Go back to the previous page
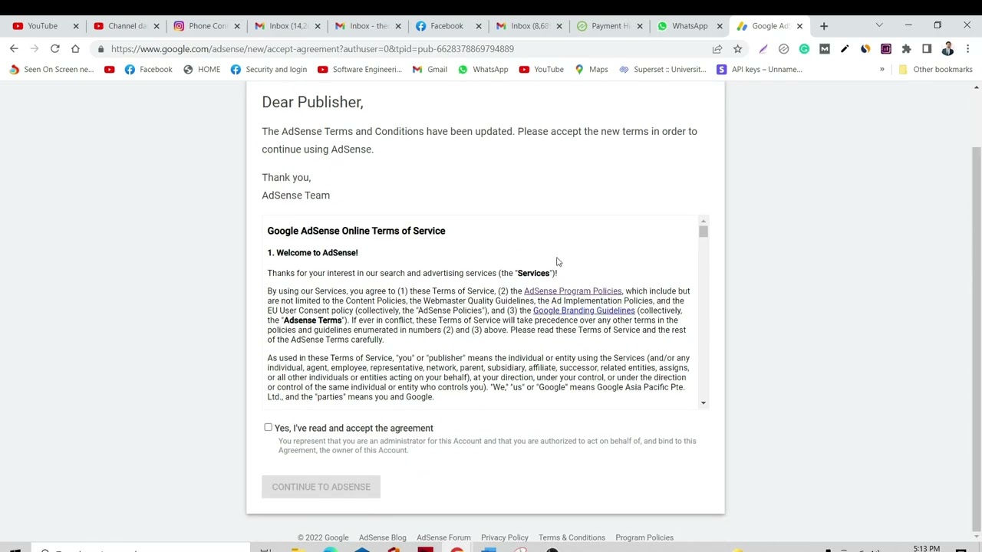 14,49
